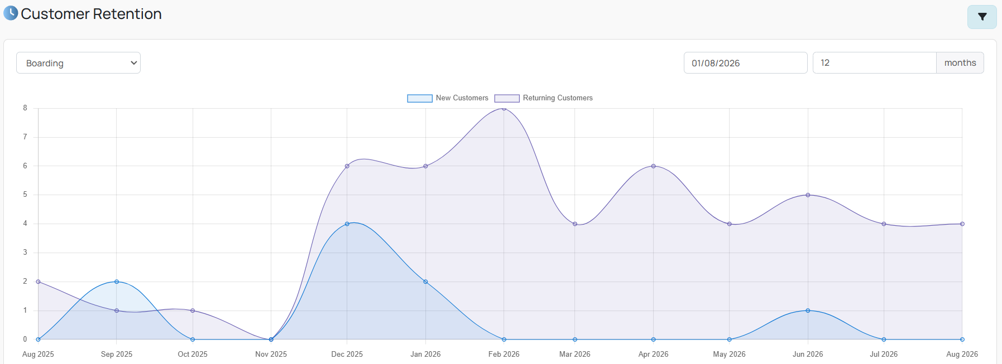Click the Aug 2025 axis label
This screenshot has height=364, width=1002.
(38, 355)
